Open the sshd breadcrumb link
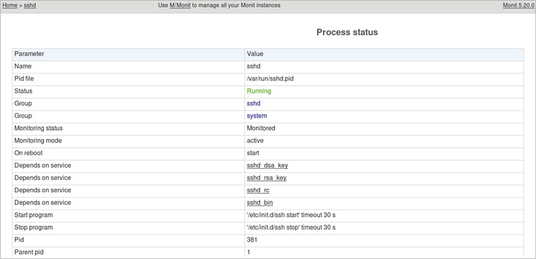This screenshot has height=259, width=536. click(x=30, y=5)
